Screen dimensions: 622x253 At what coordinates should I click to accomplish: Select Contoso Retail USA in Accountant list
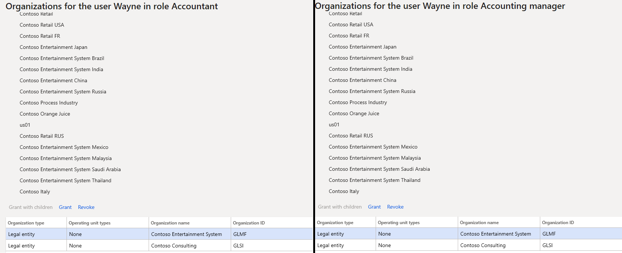(42, 25)
